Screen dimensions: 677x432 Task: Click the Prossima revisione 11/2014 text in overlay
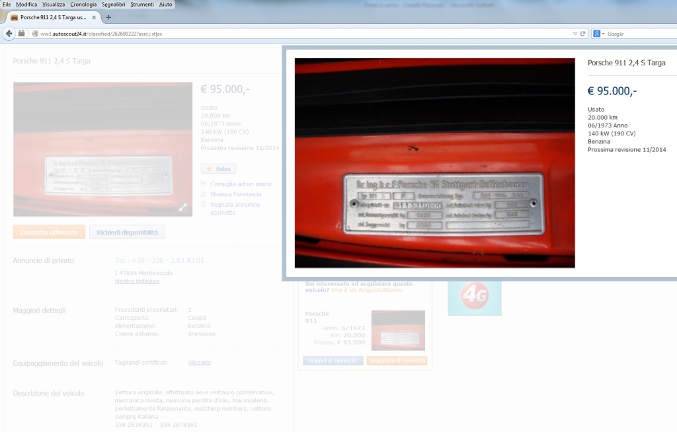pos(627,150)
